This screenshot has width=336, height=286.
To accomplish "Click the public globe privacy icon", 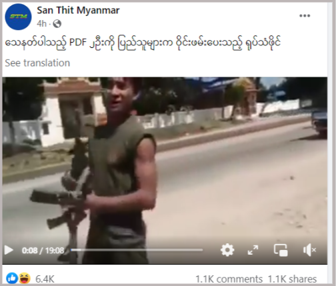I will (57, 23).
